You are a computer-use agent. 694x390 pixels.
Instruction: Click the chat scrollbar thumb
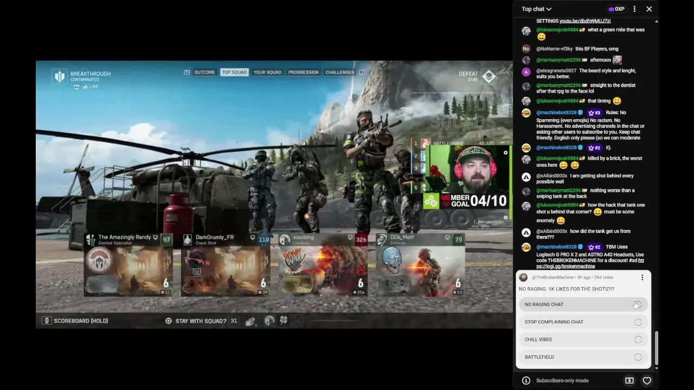click(657, 348)
